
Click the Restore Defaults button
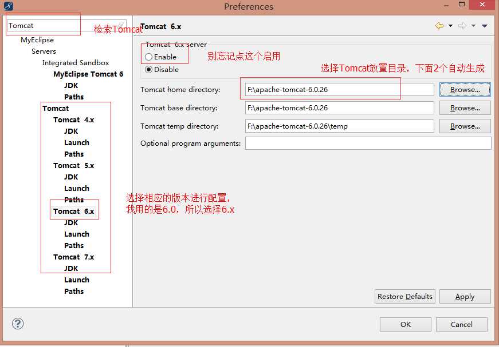pyautogui.click(x=405, y=297)
